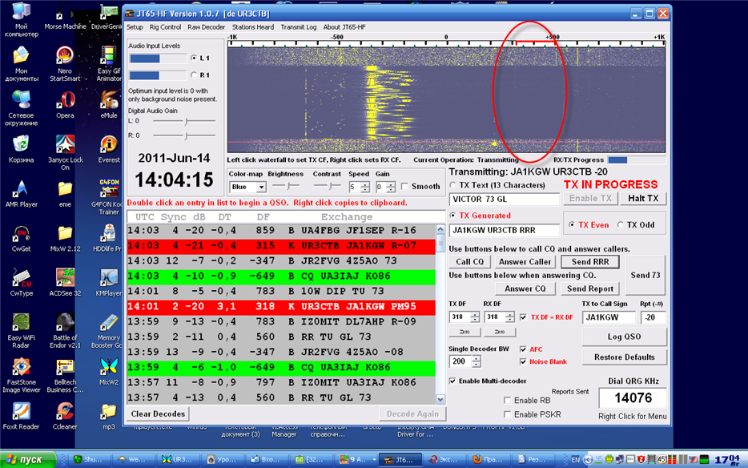
Task: Click the Dial QRG KHz 14076 field
Action: point(633,397)
